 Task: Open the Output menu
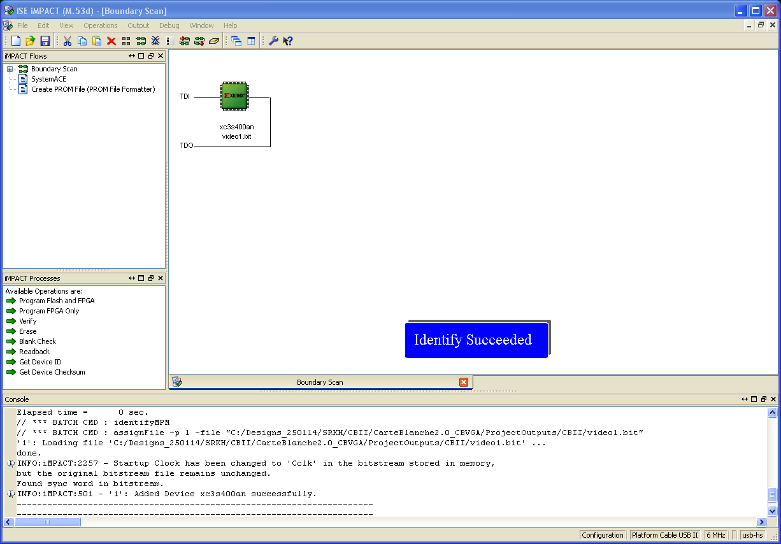click(138, 25)
